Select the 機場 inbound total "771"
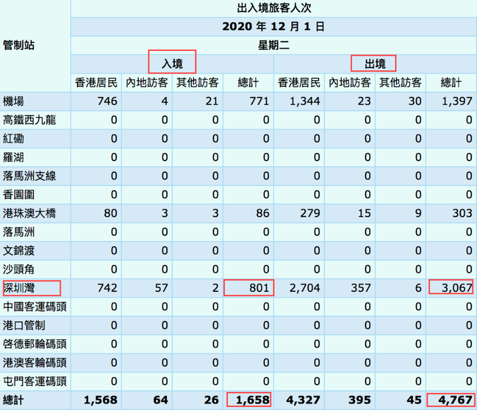This screenshot has width=477, height=410. point(259,101)
